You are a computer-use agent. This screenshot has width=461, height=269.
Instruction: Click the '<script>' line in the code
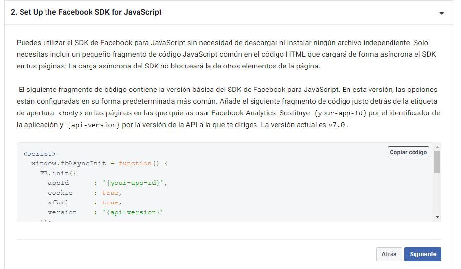(40, 154)
